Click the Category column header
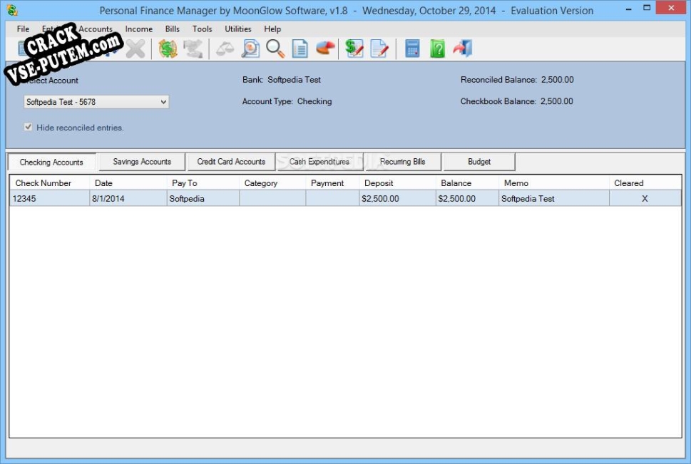This screenshot has height=464, width=691. click(272, 183)
